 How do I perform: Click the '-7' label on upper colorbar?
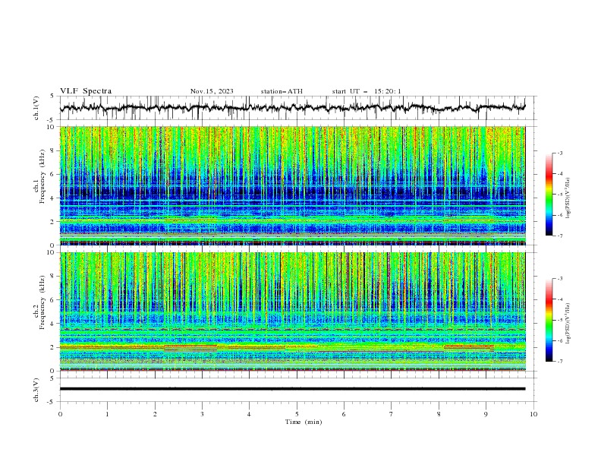click(559, 236)
